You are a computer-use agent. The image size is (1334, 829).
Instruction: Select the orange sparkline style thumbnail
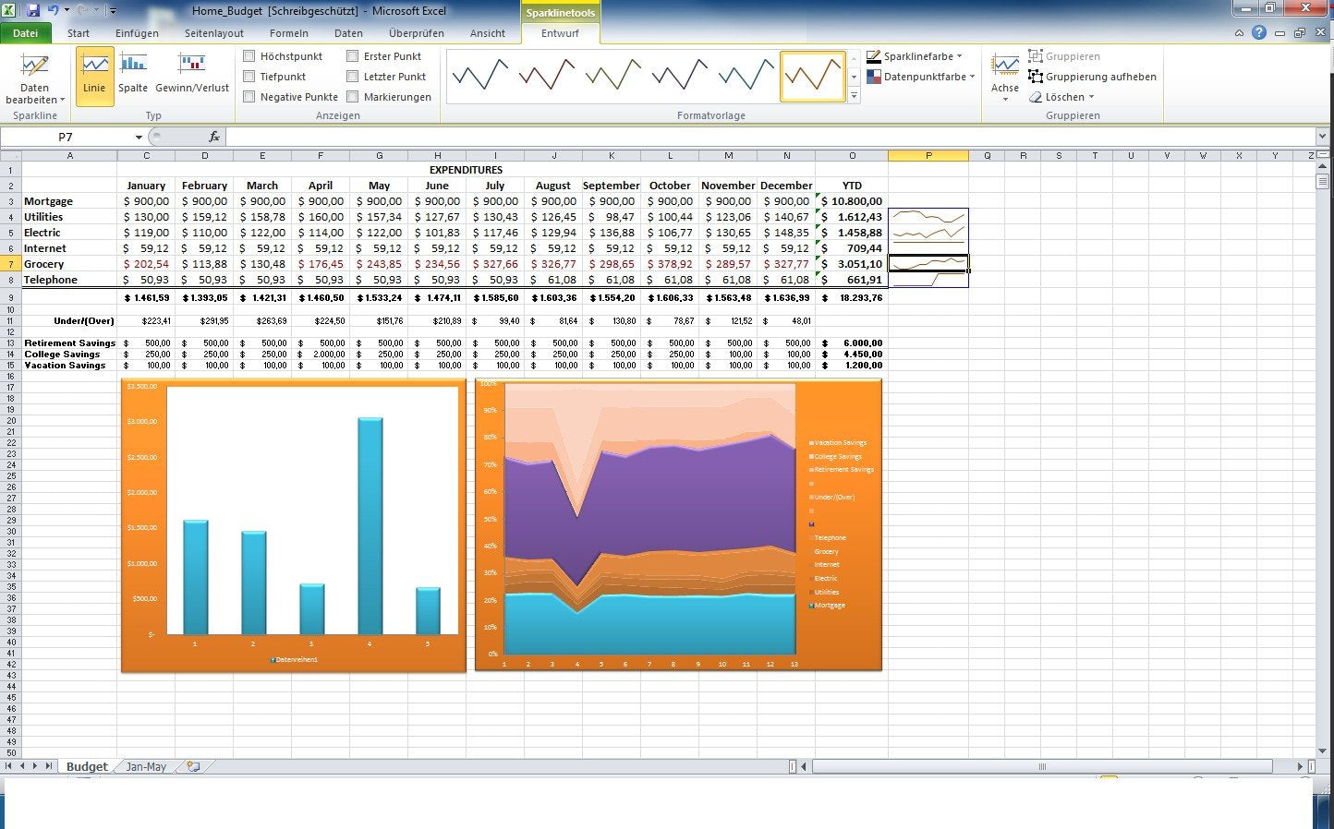(813, 76)
